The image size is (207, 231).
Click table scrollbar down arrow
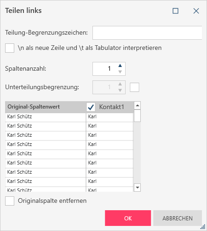tap(137, 188)
